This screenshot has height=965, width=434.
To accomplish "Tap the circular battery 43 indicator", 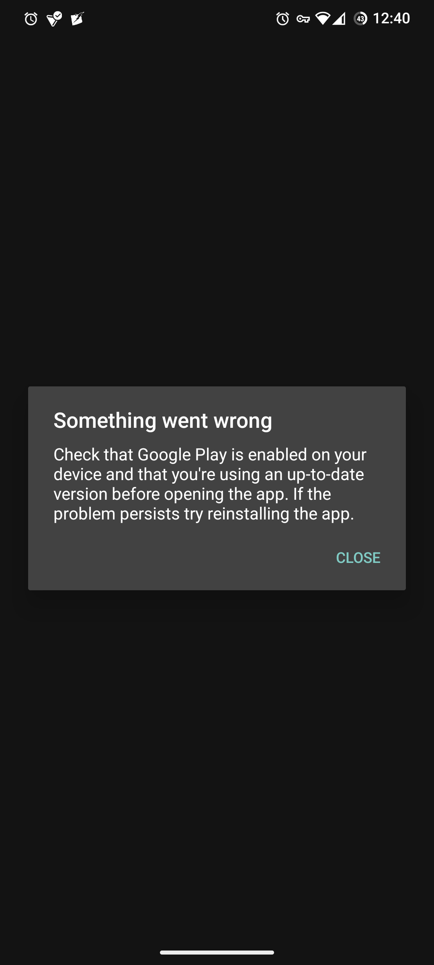I will 360,18.
